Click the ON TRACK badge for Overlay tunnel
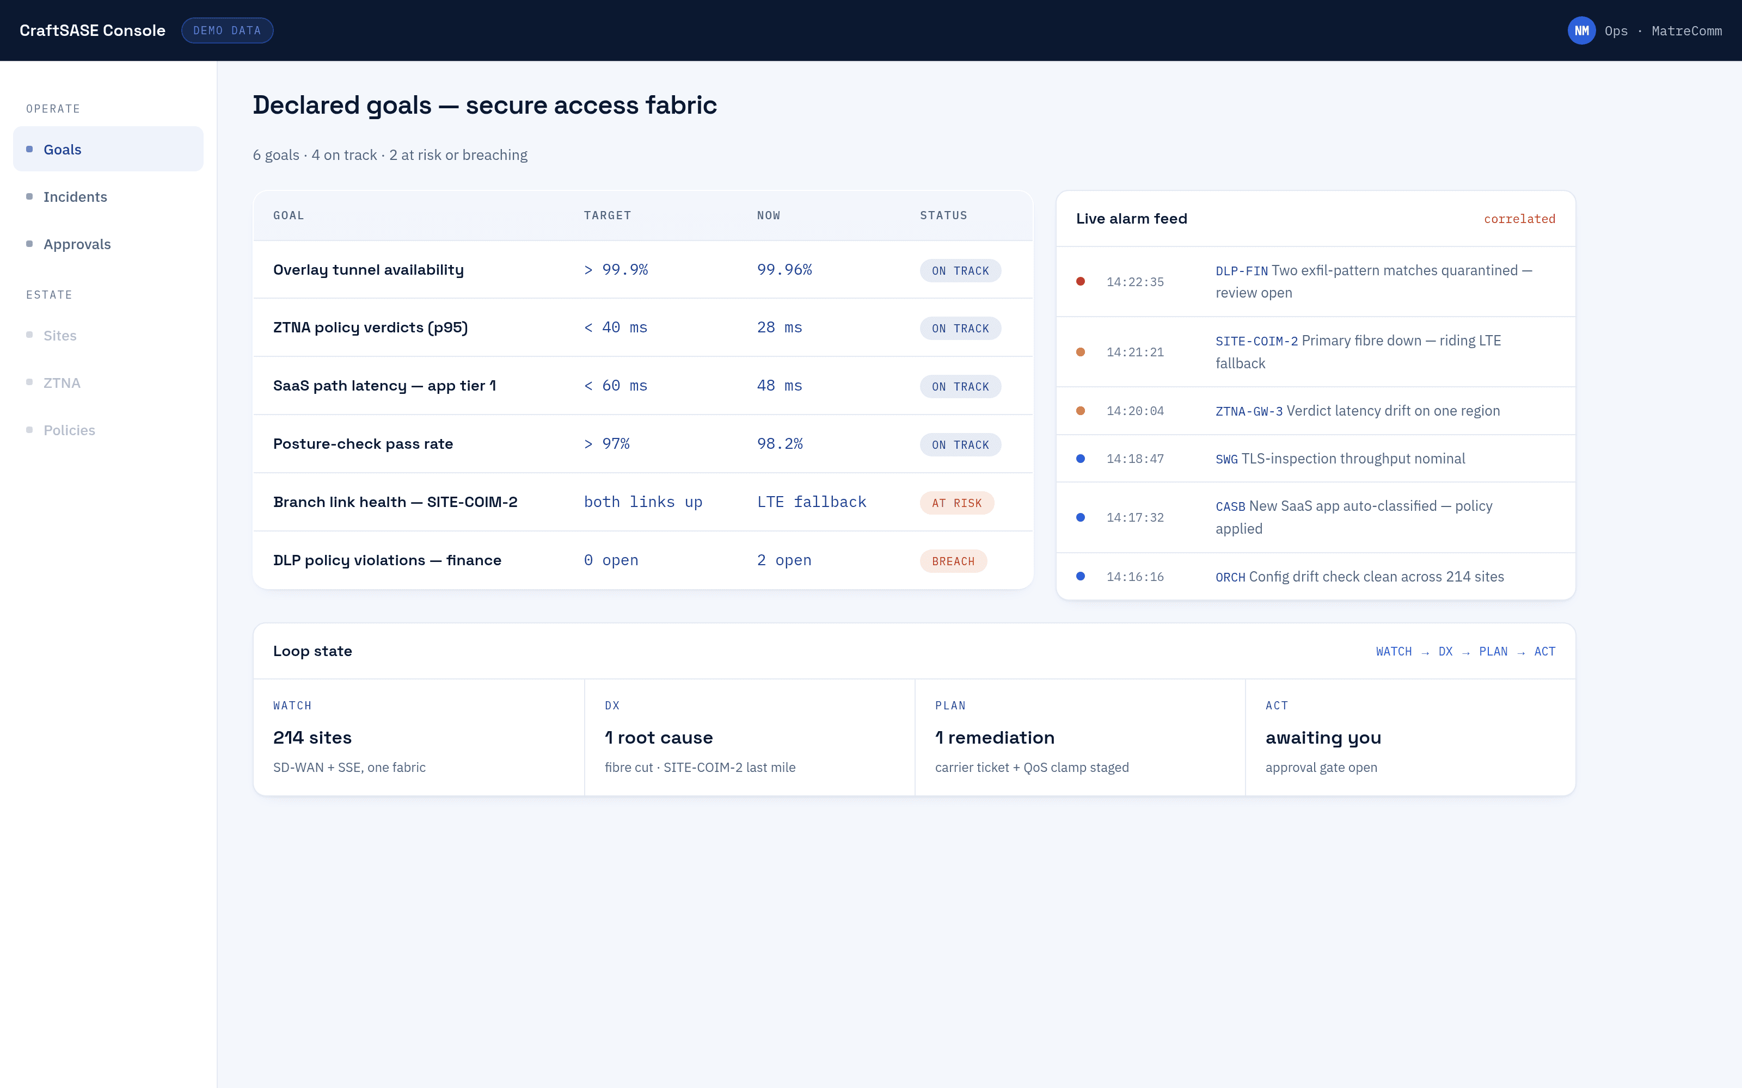Screen dimensions: 1742x1088 click(x=960, y=270)
